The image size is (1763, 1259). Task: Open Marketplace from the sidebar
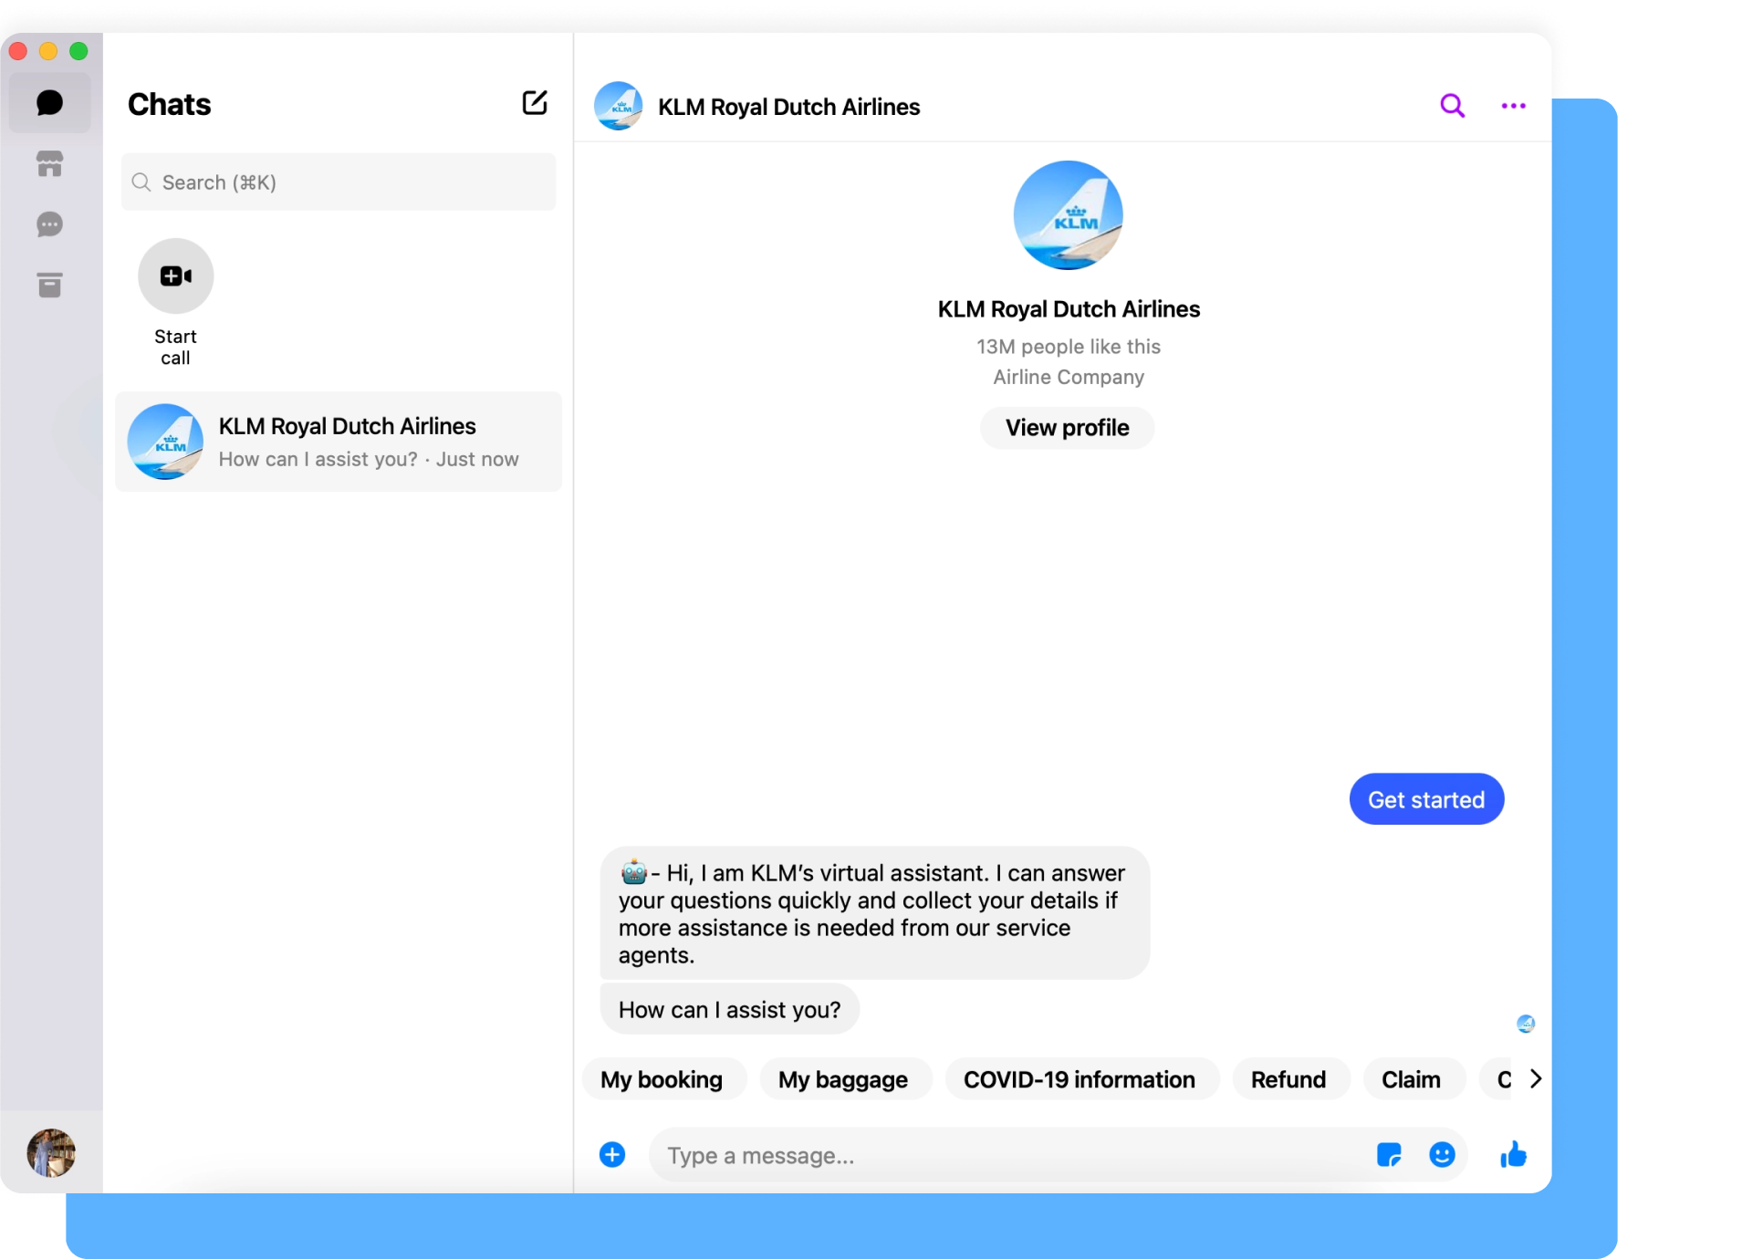click(50, 164)
